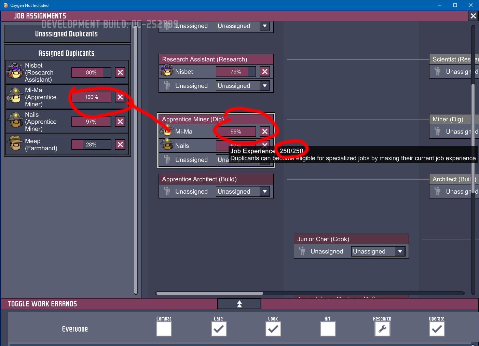This screenshot has height=346, width=479.
Task: Click Nisbet's portrait in Assigned Duplicants
Action: 15,71
